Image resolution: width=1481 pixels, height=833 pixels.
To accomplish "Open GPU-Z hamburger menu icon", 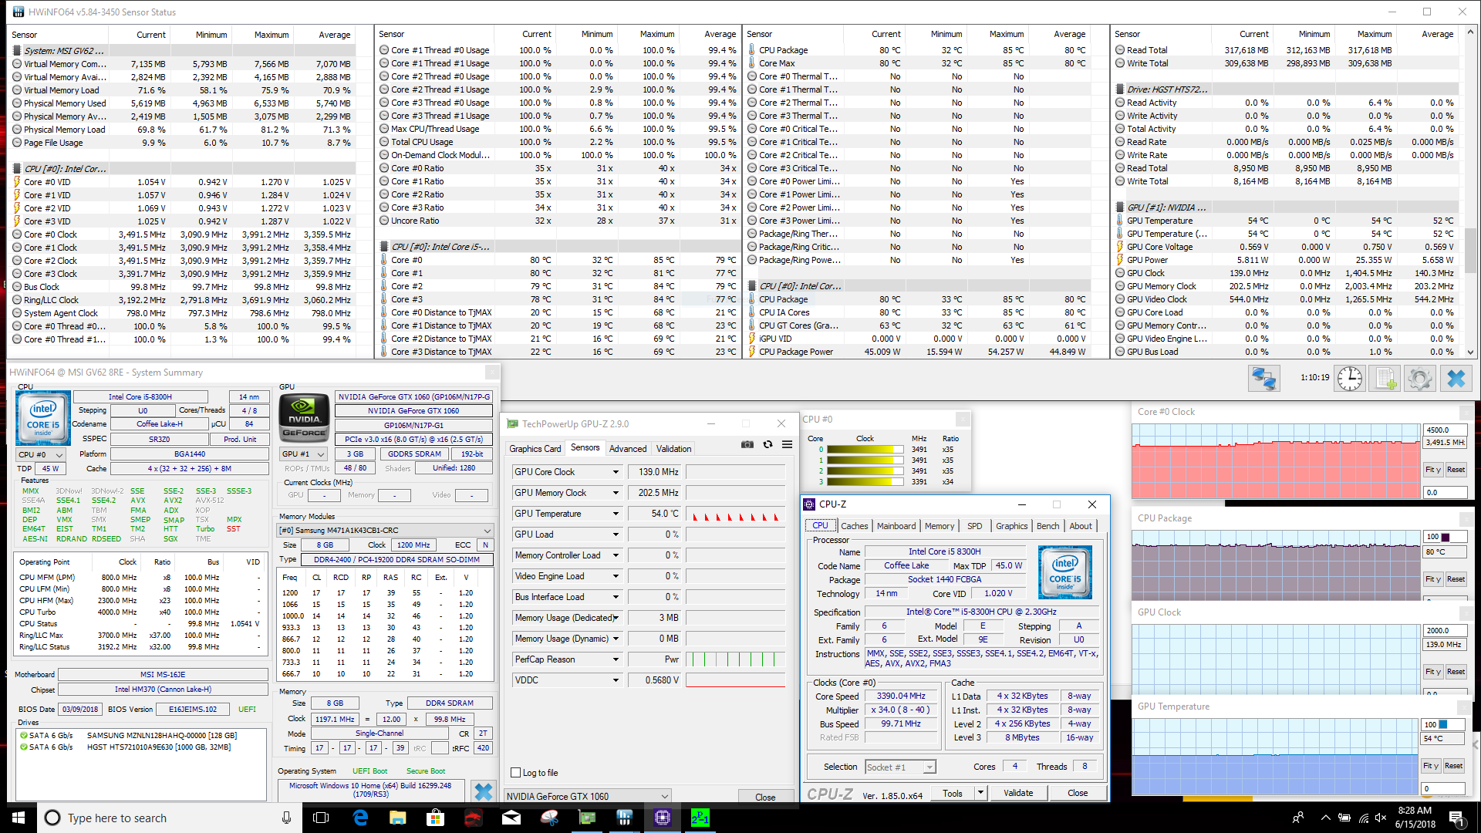I will [787, 445].
